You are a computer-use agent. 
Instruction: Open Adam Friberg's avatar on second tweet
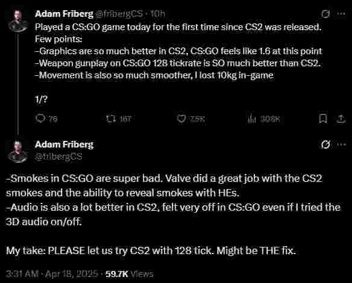[17, 152]
